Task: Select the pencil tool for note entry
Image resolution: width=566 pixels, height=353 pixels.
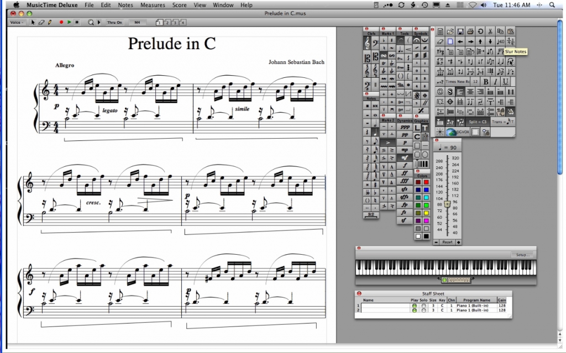Action: [x=49, y=23]
